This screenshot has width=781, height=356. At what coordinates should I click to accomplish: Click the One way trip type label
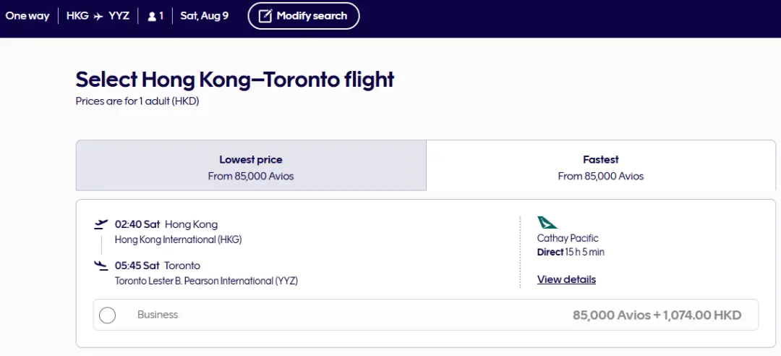(27, 16)
